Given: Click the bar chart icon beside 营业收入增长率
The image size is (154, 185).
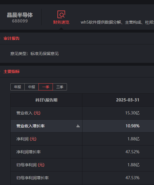Looking at the screenshot, I should (78, 126).
